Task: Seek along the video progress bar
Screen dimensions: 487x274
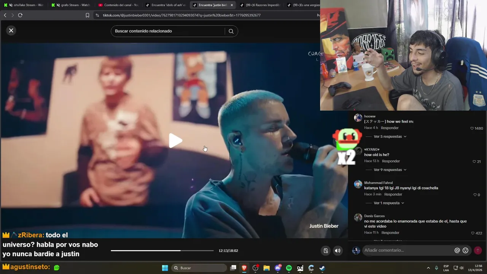Action: tap(162, 250)
